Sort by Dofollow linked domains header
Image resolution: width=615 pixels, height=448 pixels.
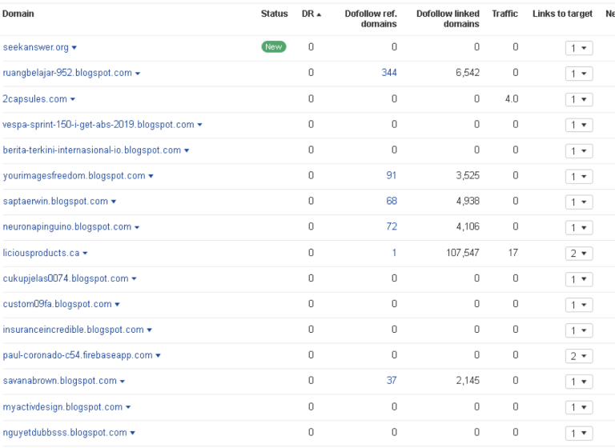click(x=448, y=18)
